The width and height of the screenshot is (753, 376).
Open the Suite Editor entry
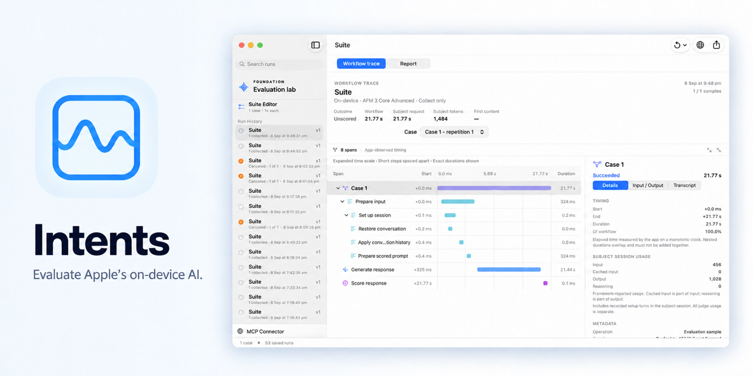pyautogui.click(x=279, y=107)
